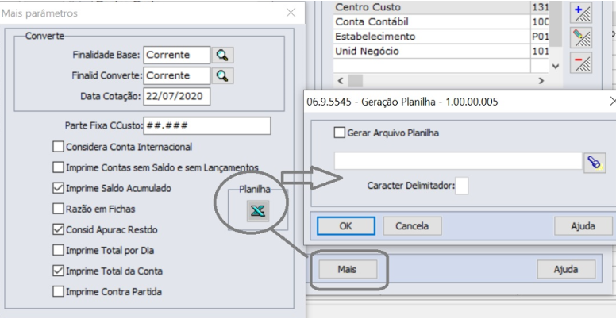Open Ajuda in Geração Planilha dialog

tap(583, 226)
